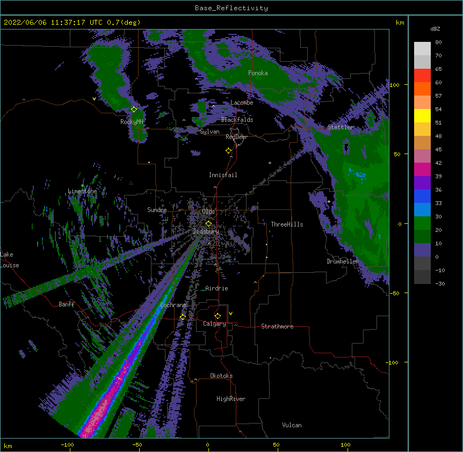Click the RedDeer city label
The width and height of the screenshot is (463, 452).
(x=236, y=137)
